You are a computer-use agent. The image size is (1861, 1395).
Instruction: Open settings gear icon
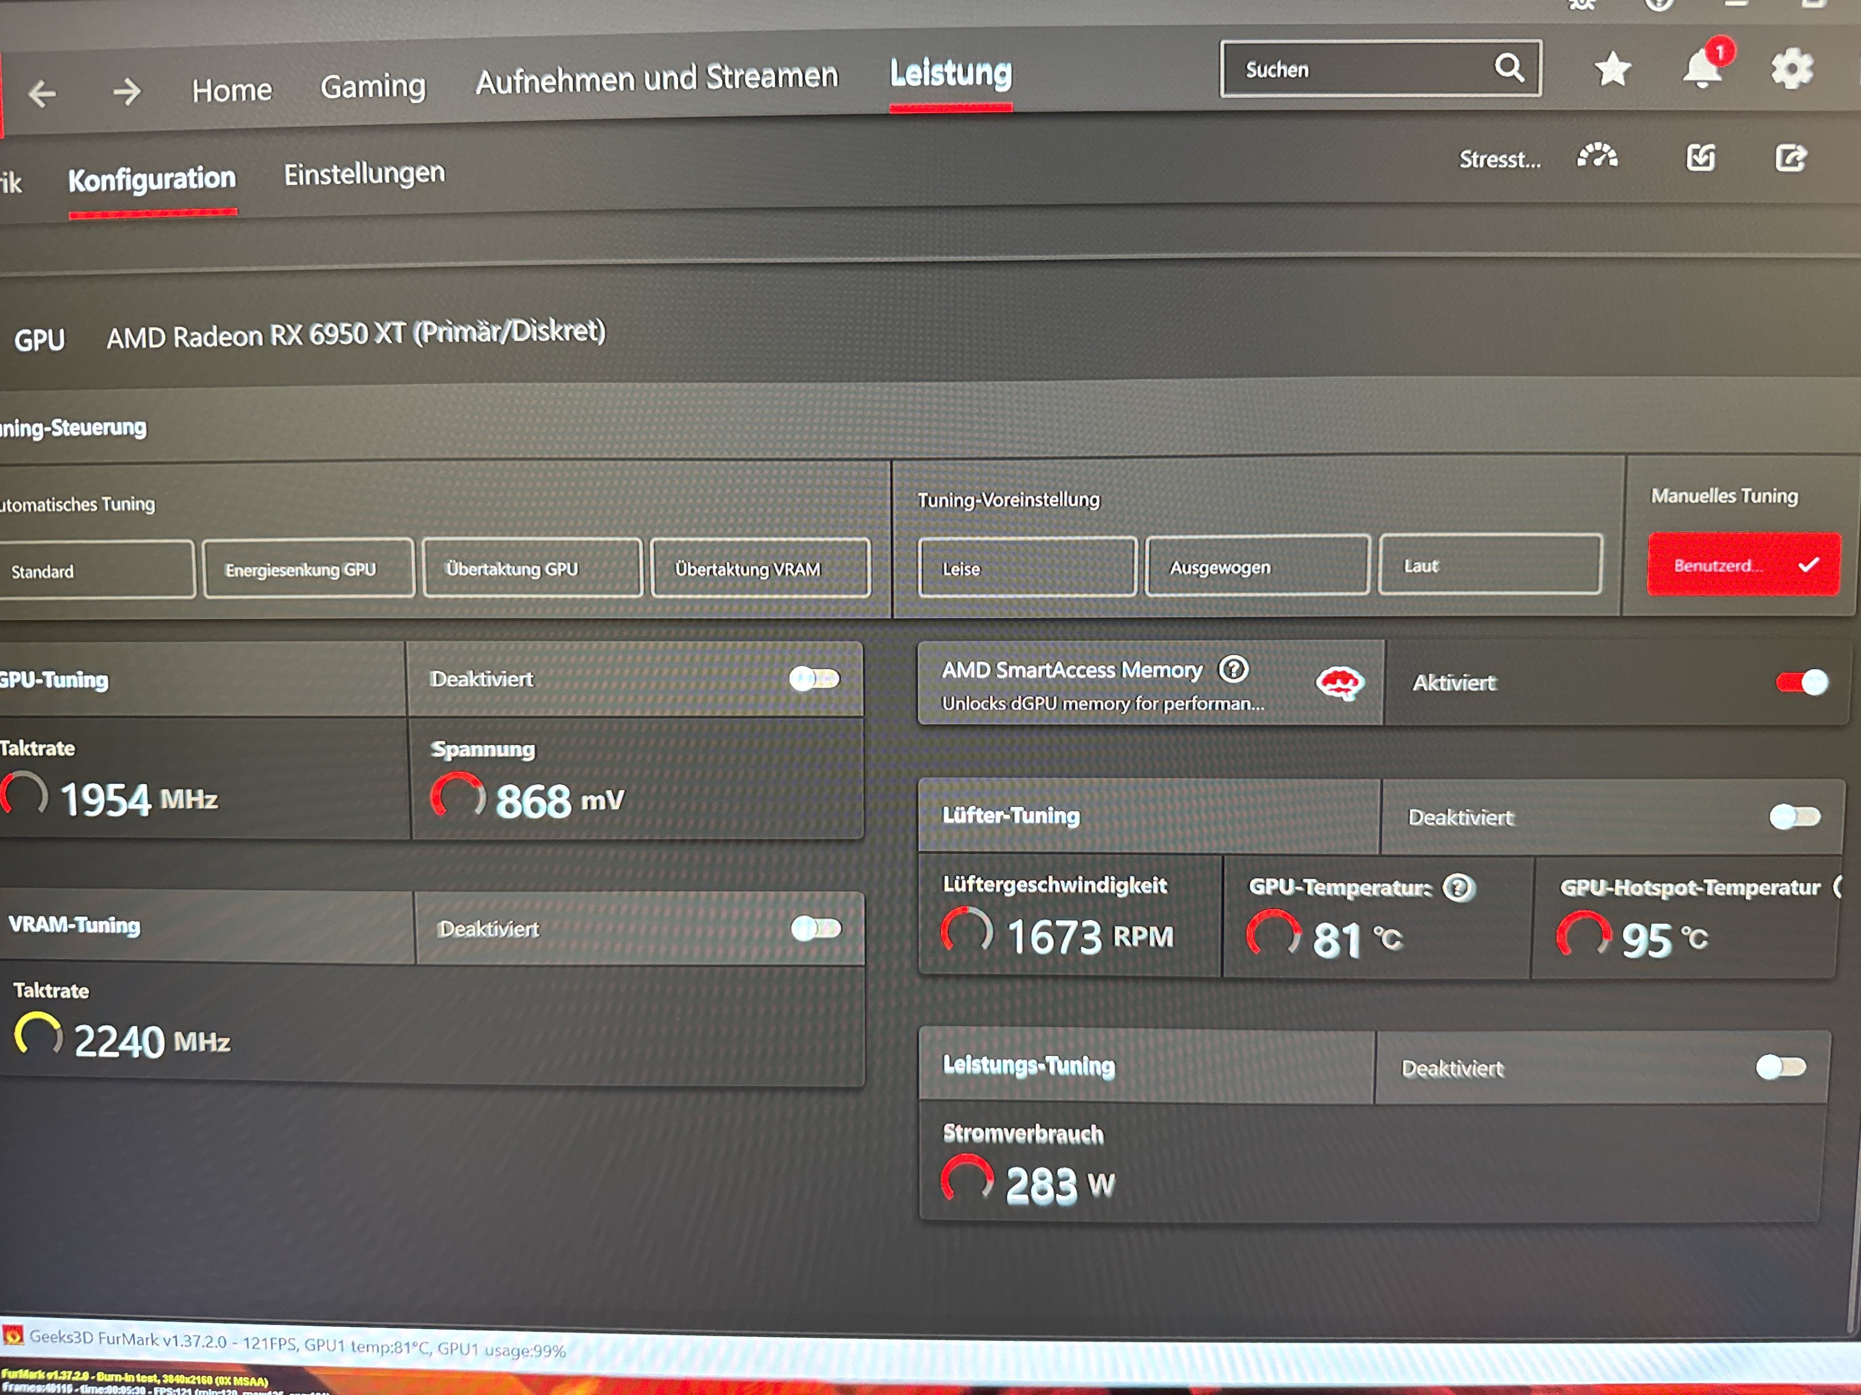(1792, 68)
